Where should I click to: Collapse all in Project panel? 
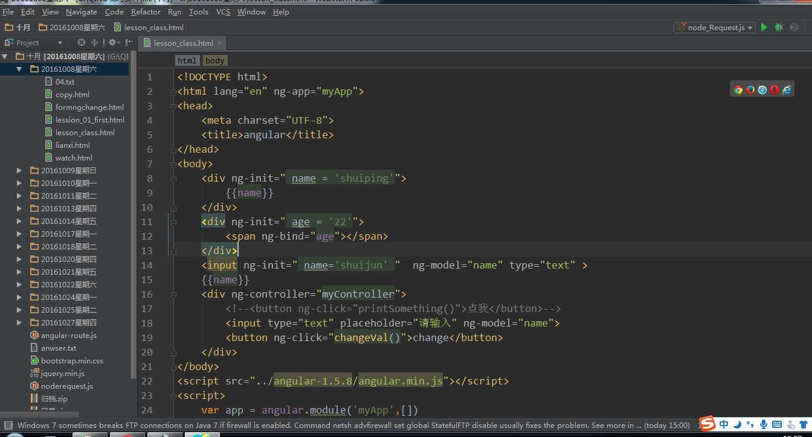94,42
